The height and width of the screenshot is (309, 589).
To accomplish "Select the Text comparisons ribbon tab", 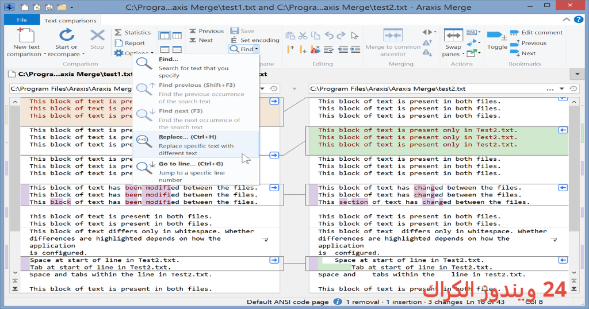I will tap(70, 20).
